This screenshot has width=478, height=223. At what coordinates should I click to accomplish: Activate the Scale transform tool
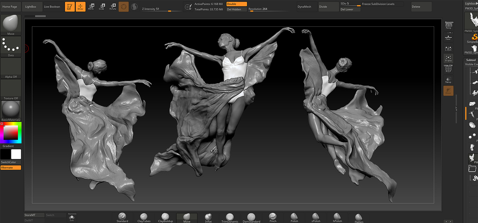tap(102, 6)
